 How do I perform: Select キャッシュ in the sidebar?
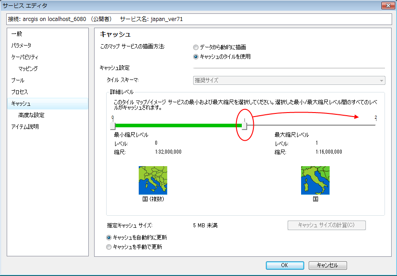coord(48,104)
